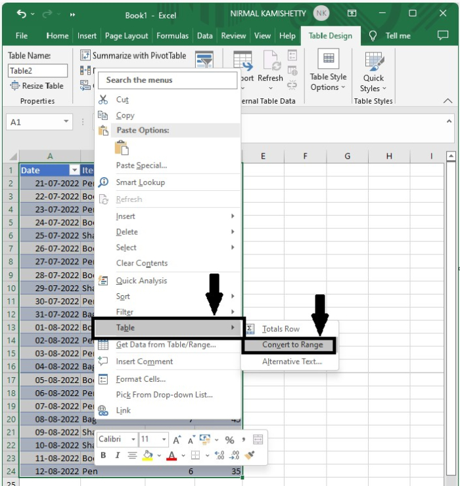Image resolution: width=460 pixels, height=486 pixels.
Task: Click the Paste option clipboard icon
Action: [122, 148]
